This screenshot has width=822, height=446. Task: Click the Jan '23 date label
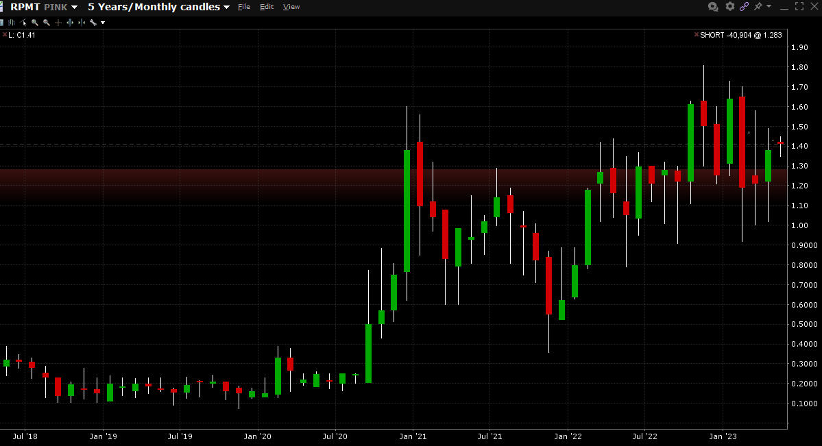click(x=723, y=436)
